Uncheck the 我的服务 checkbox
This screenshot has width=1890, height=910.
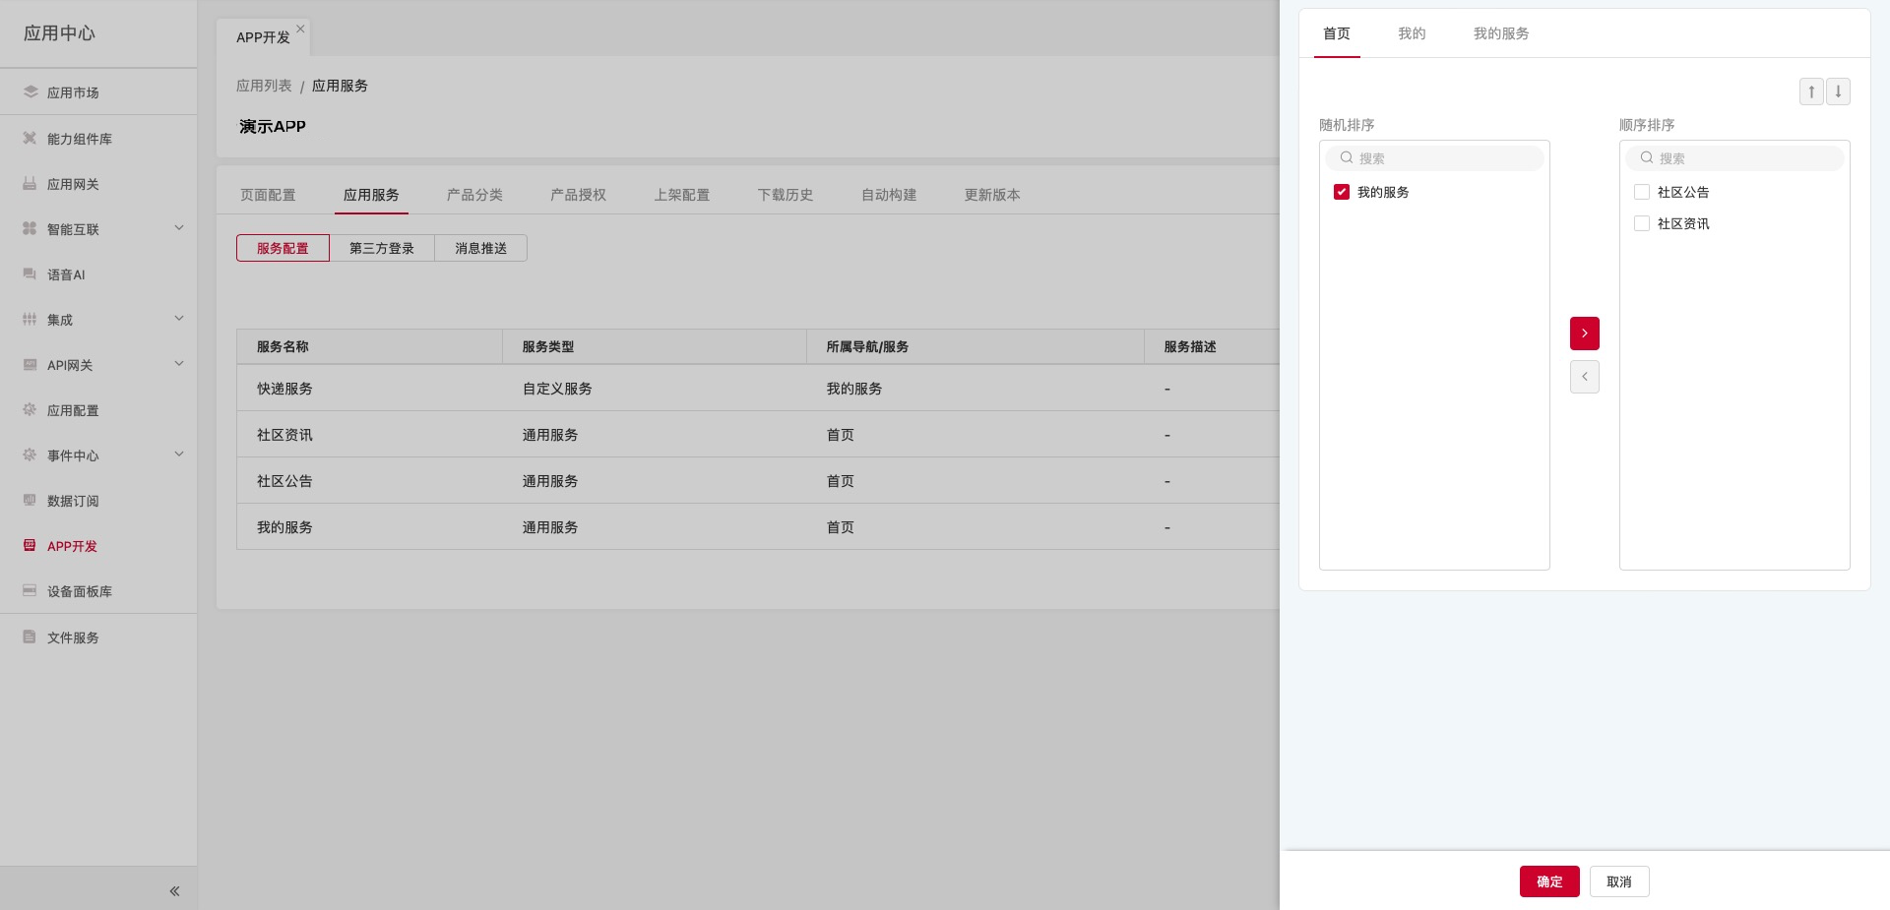click(x=1341, y=192)
